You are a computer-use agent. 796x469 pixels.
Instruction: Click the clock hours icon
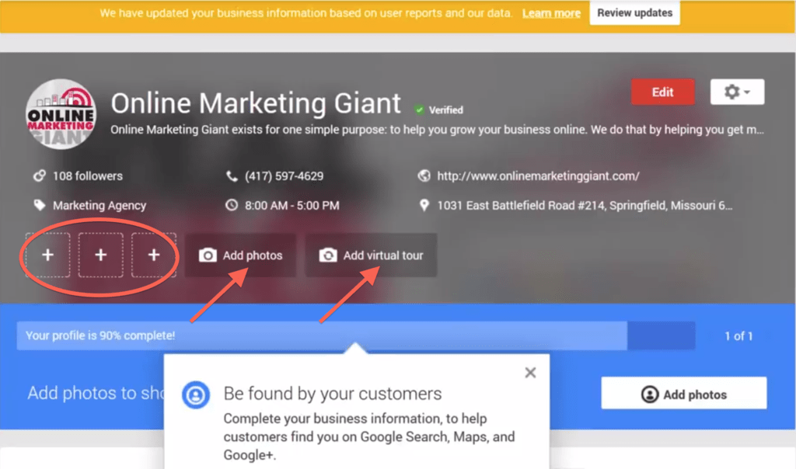click(x=232, y=205)
